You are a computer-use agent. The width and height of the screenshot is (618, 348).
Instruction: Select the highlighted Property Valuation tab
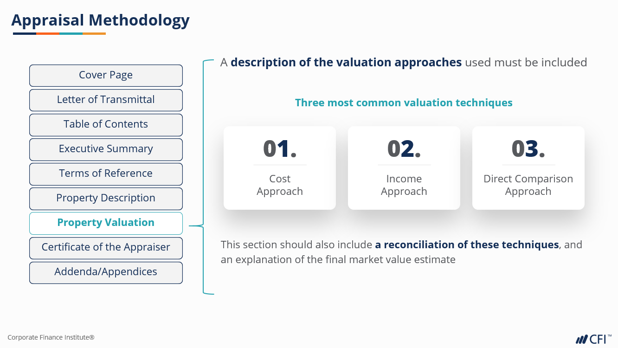pyautogui.click(x=106, y=223)
